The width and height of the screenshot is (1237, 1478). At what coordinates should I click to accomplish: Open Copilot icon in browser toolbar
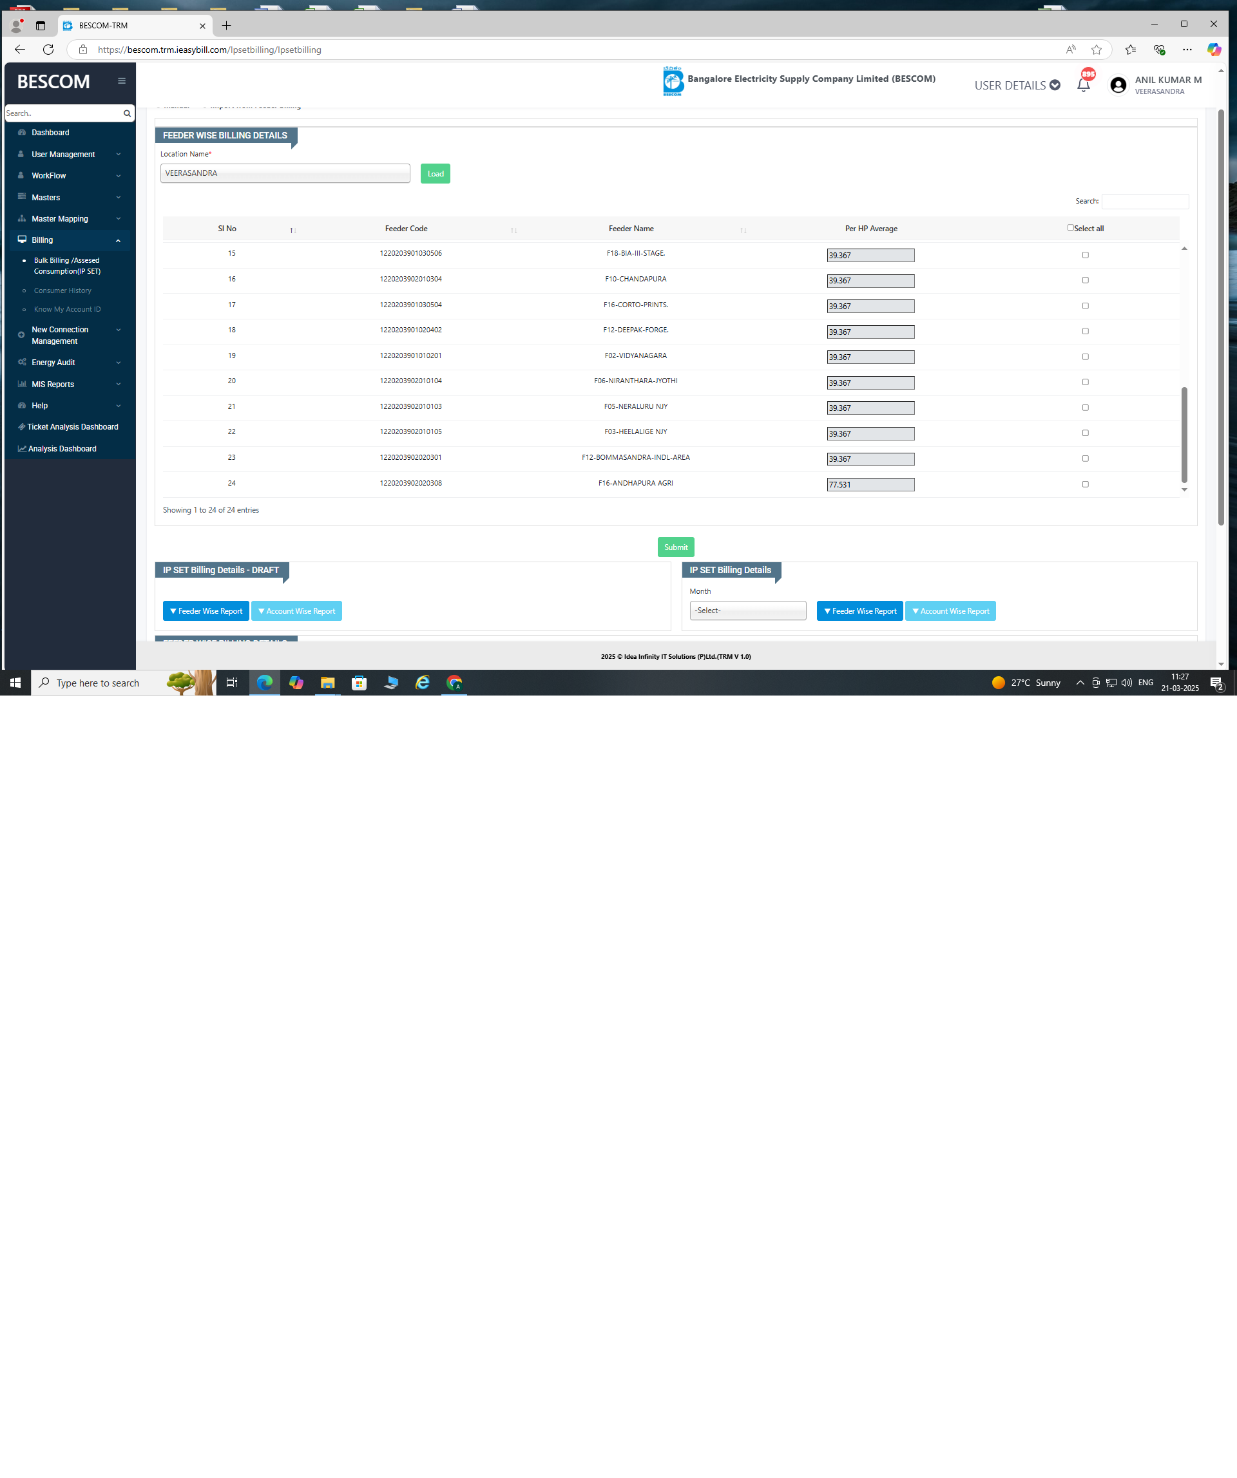pyautogui.click(x=1214, y=49)
